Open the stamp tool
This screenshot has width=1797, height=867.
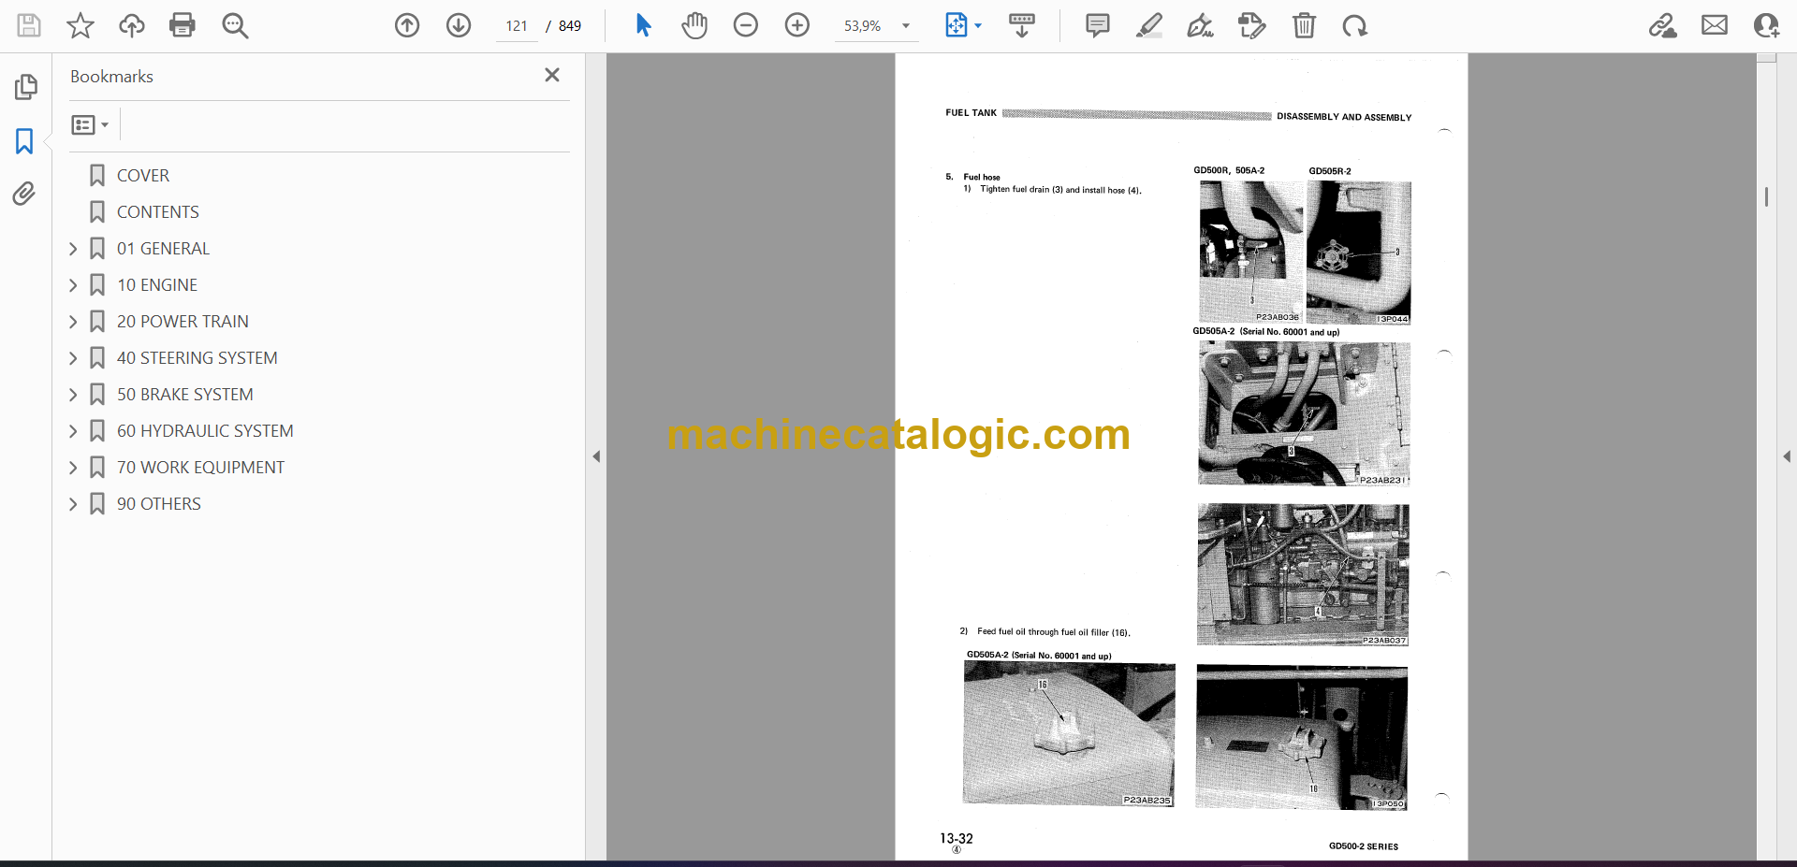coord(1252,25)
